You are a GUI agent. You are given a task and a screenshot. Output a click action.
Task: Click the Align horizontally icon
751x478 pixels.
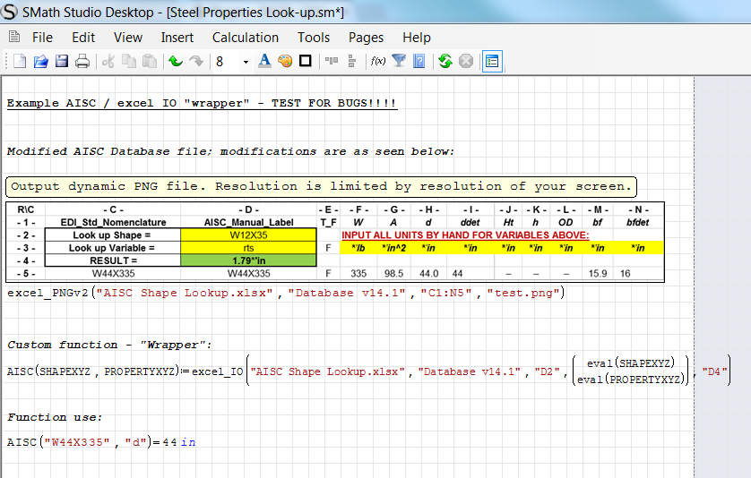pyautogui.click(x=332, y=61)
